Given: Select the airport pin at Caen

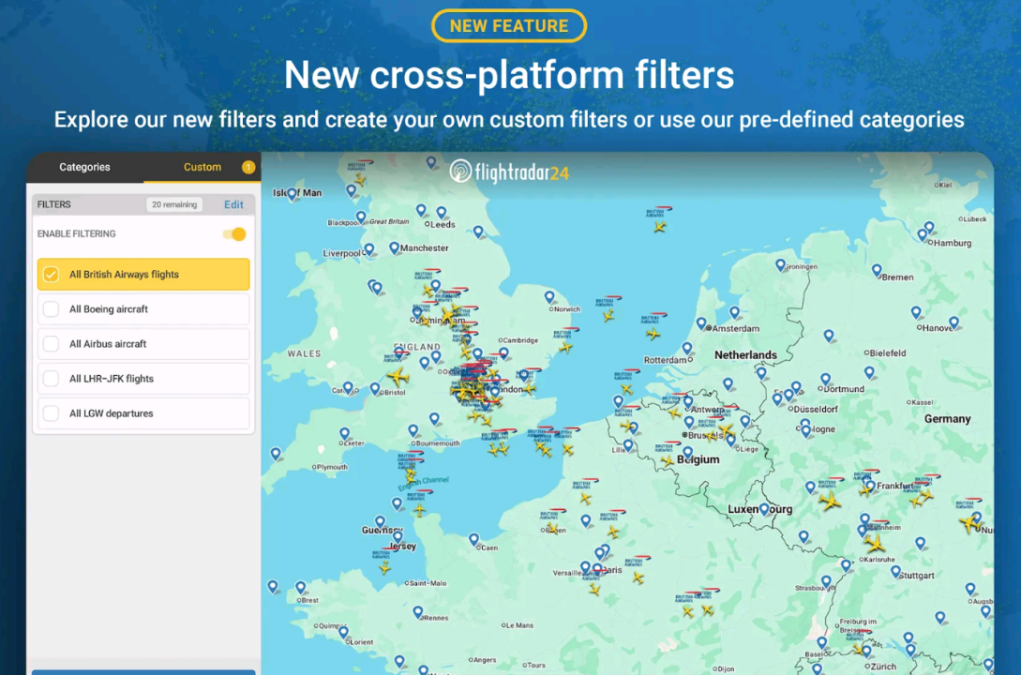Looking at the screenshot, I should pos(473,540).
